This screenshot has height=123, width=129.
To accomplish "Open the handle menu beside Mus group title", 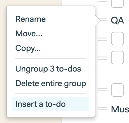I will click(102, 109).
